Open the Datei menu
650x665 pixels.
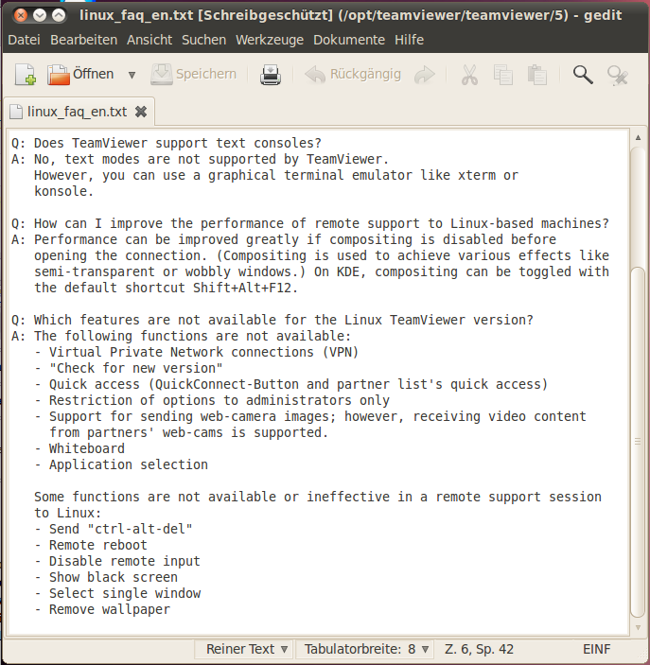click(x=24, y=40)
